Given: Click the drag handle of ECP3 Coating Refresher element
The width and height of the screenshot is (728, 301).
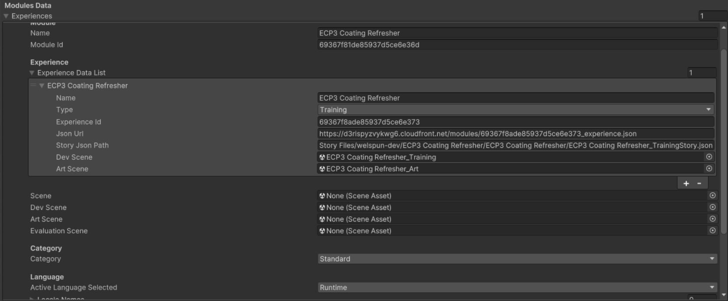Looking at the screenshot, I should pyautogui.click(x=33, y=86).
